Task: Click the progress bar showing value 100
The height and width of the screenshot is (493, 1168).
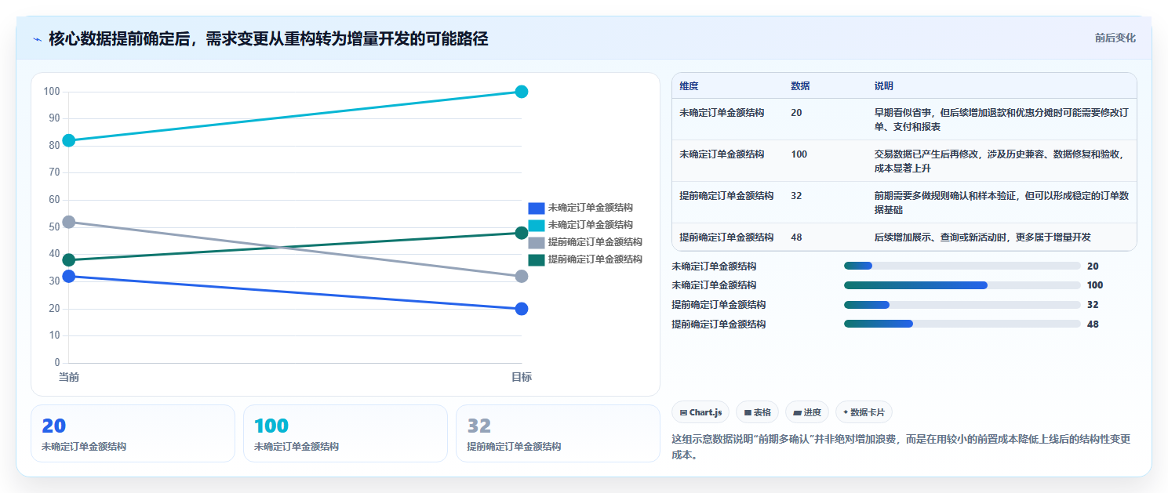Action: (x=962, y=285)
